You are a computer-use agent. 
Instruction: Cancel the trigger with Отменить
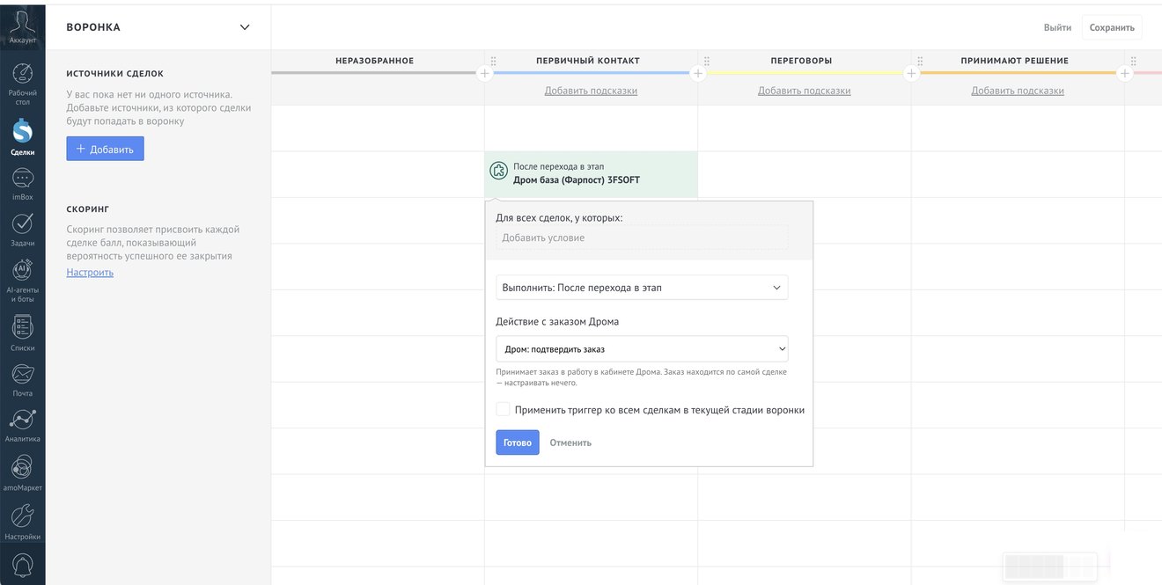click(x=570, y=442)
